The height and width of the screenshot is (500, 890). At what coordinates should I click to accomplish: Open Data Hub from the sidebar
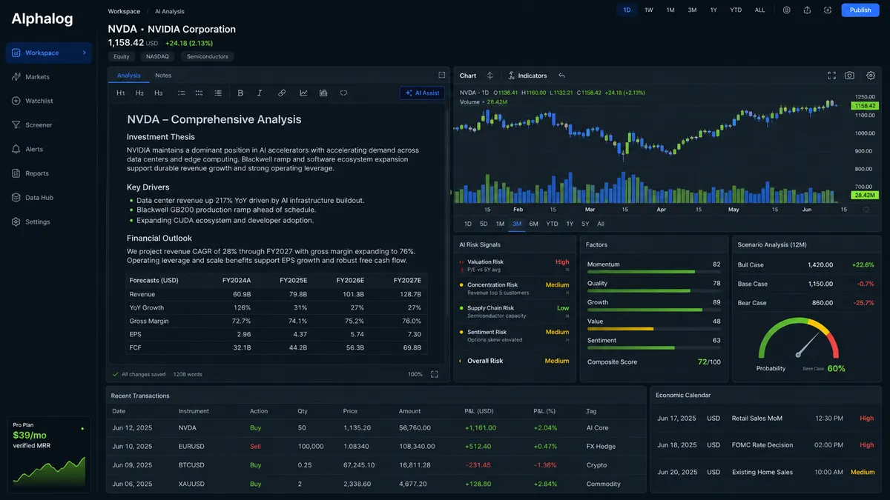(x=49, y=198)
